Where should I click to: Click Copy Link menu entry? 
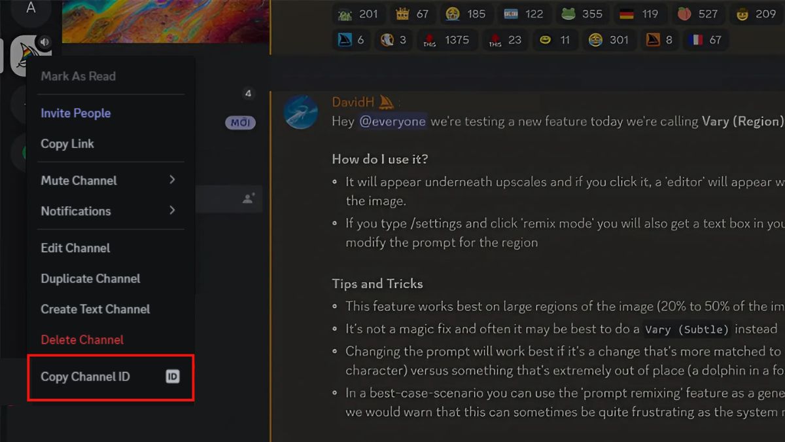[111, 143]
